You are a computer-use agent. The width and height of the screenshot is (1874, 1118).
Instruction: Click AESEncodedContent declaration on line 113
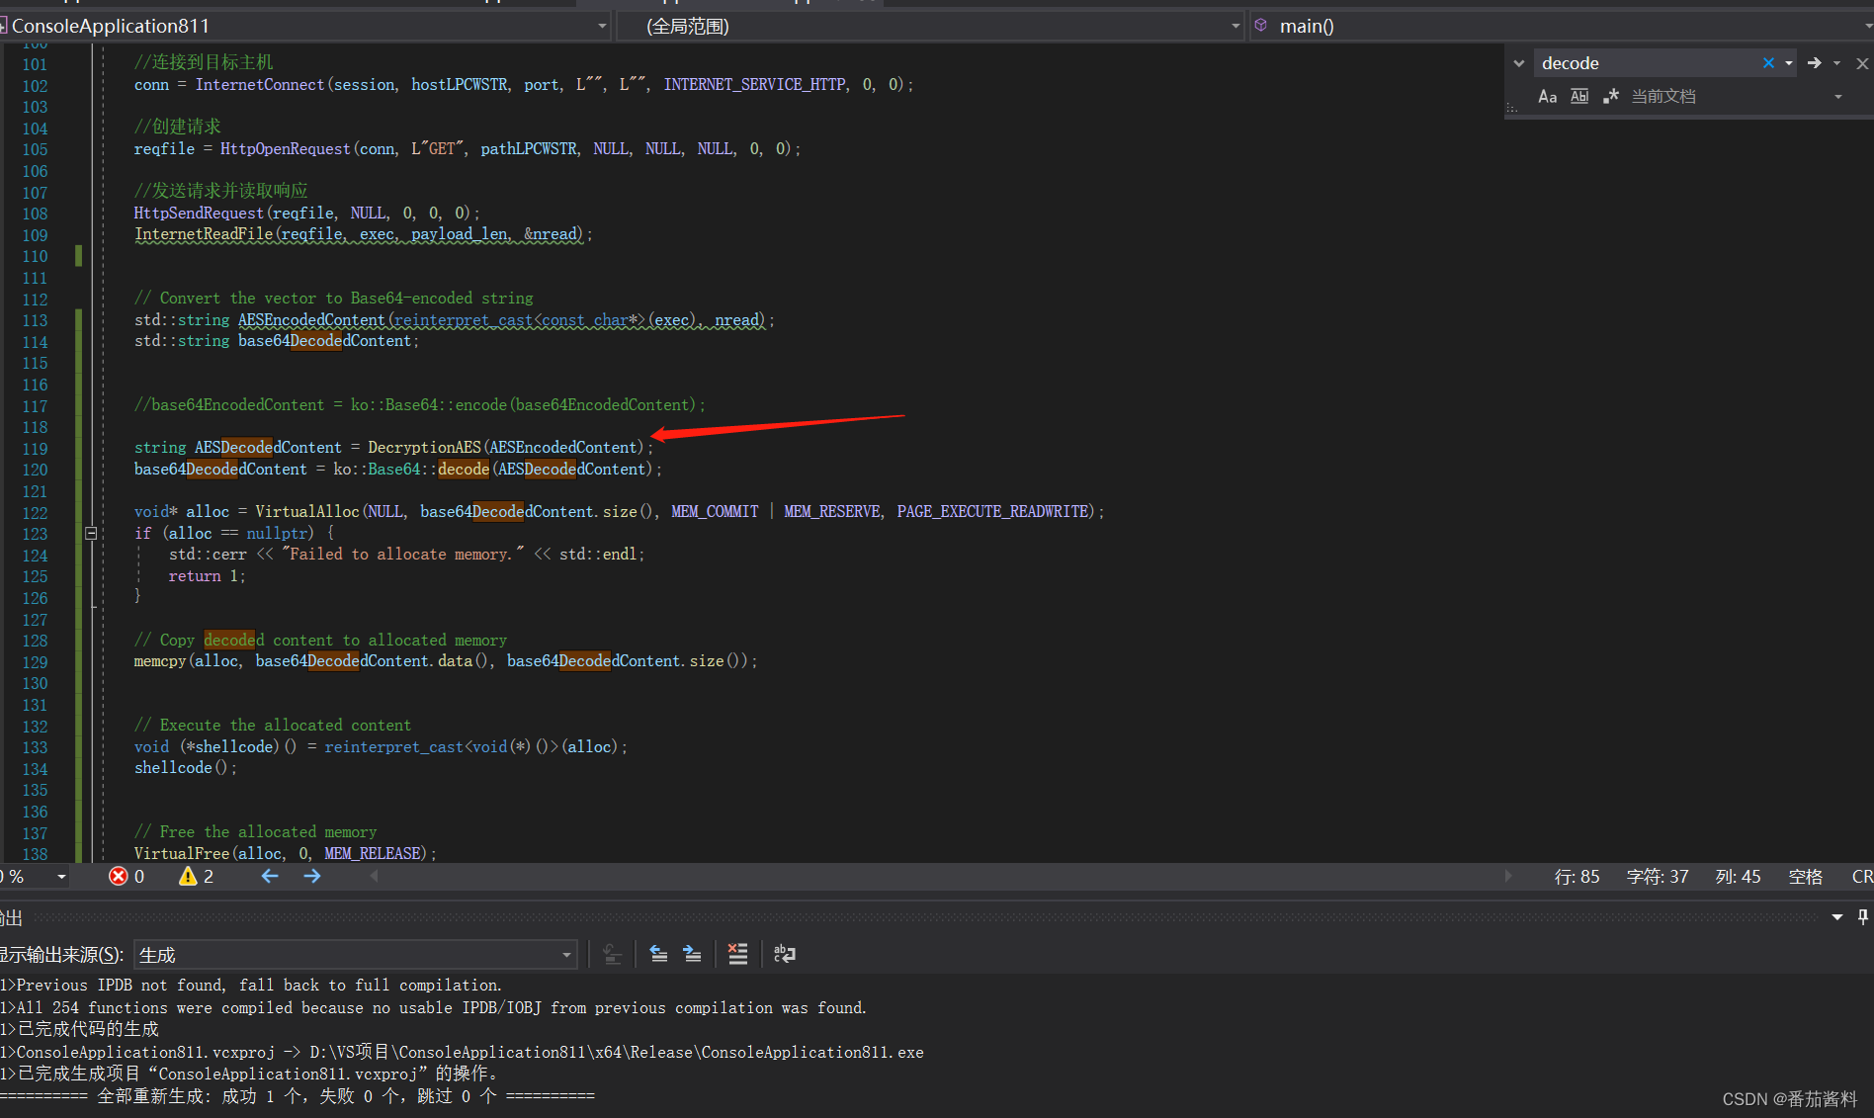311,320
